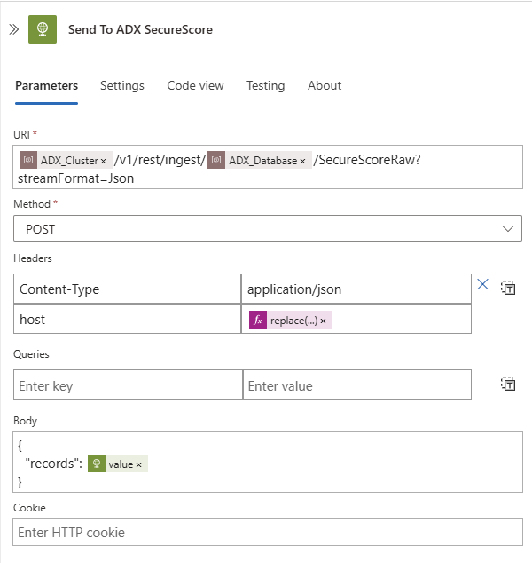The height and width of the screenshot is (563, 532).
Task: Remove the value token from Body
Action: [x=138, y=464]
